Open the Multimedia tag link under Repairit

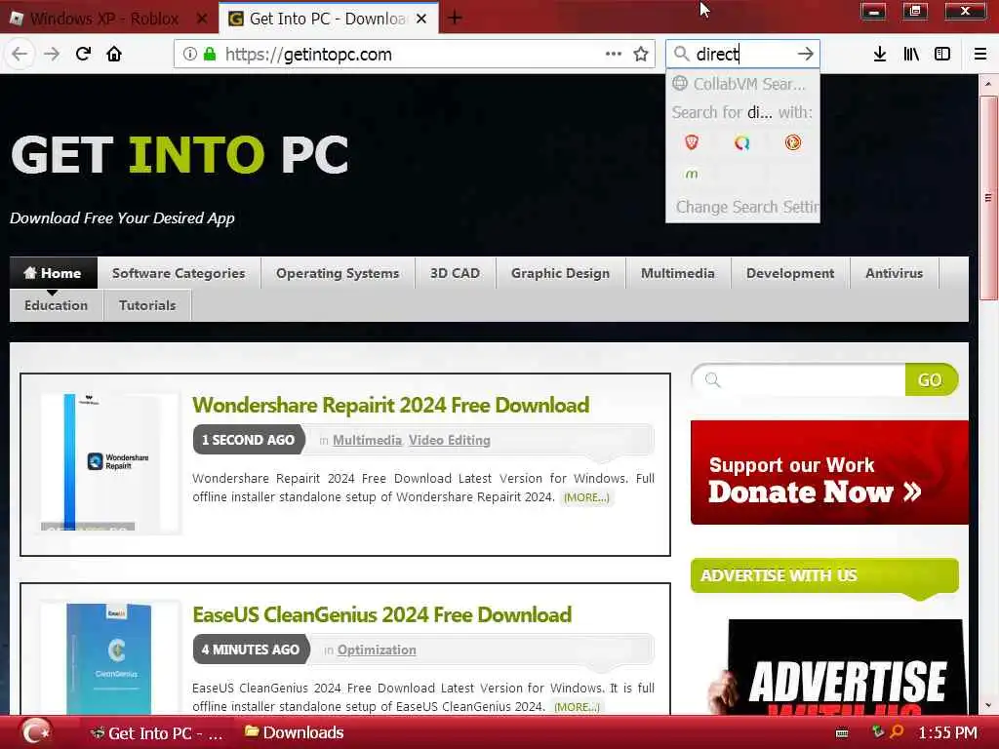pyautogui.click(x=367, y=440)
